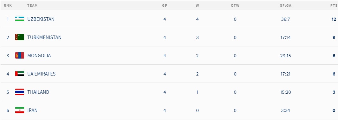Click the UA Emirates flag icon
Image resolution: width=338 pixels, height=120 pixels.
[x=19, y=74]
